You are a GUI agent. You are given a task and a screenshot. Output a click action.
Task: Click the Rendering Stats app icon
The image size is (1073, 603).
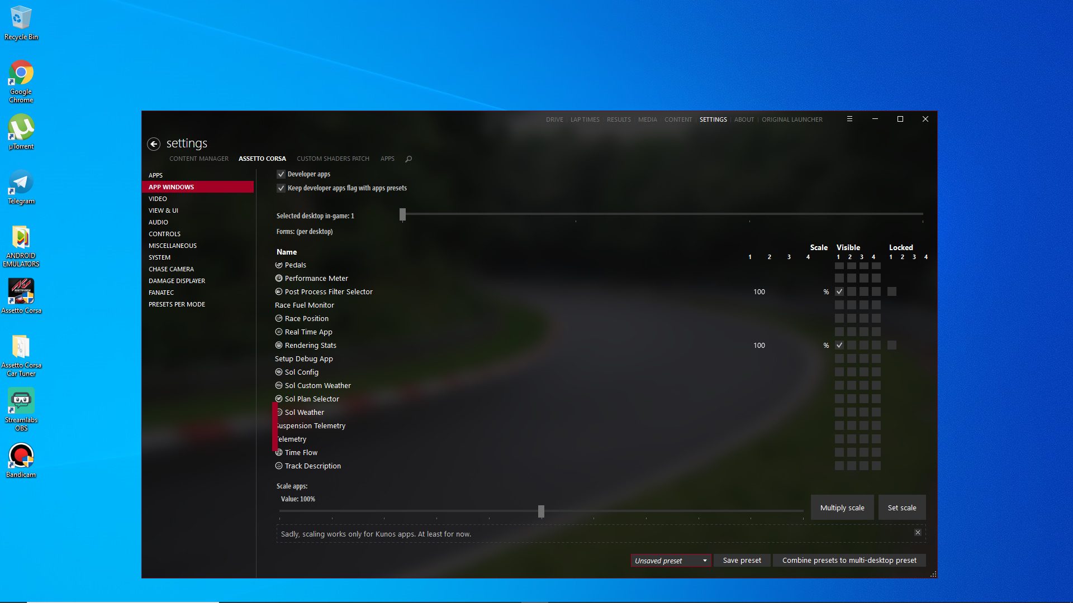[279, 346]
